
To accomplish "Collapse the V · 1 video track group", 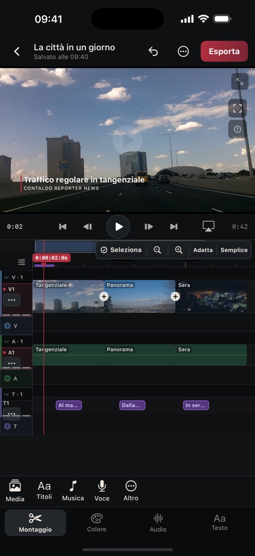I will tap(6, 277).
